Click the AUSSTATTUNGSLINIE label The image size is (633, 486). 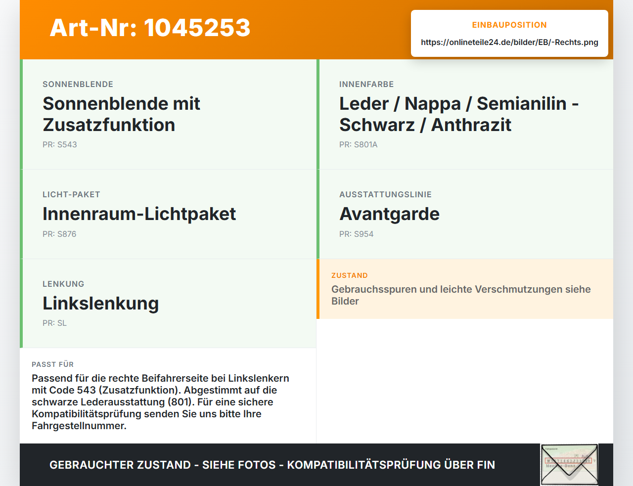385,195
